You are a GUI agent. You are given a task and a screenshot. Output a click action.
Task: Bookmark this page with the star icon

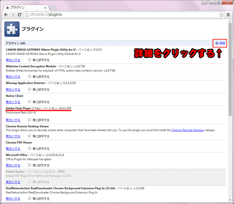[221, 15]
